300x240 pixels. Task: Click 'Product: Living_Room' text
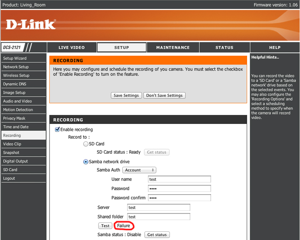pos(24,5)
